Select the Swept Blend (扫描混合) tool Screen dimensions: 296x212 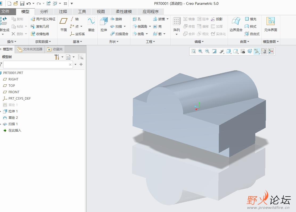[119, 34]
